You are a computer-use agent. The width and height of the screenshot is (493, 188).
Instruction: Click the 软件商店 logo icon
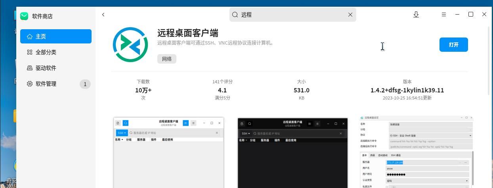click(24, 16)
